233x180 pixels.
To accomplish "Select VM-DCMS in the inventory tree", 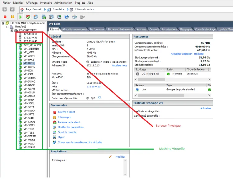I will (x=29, y=67).
